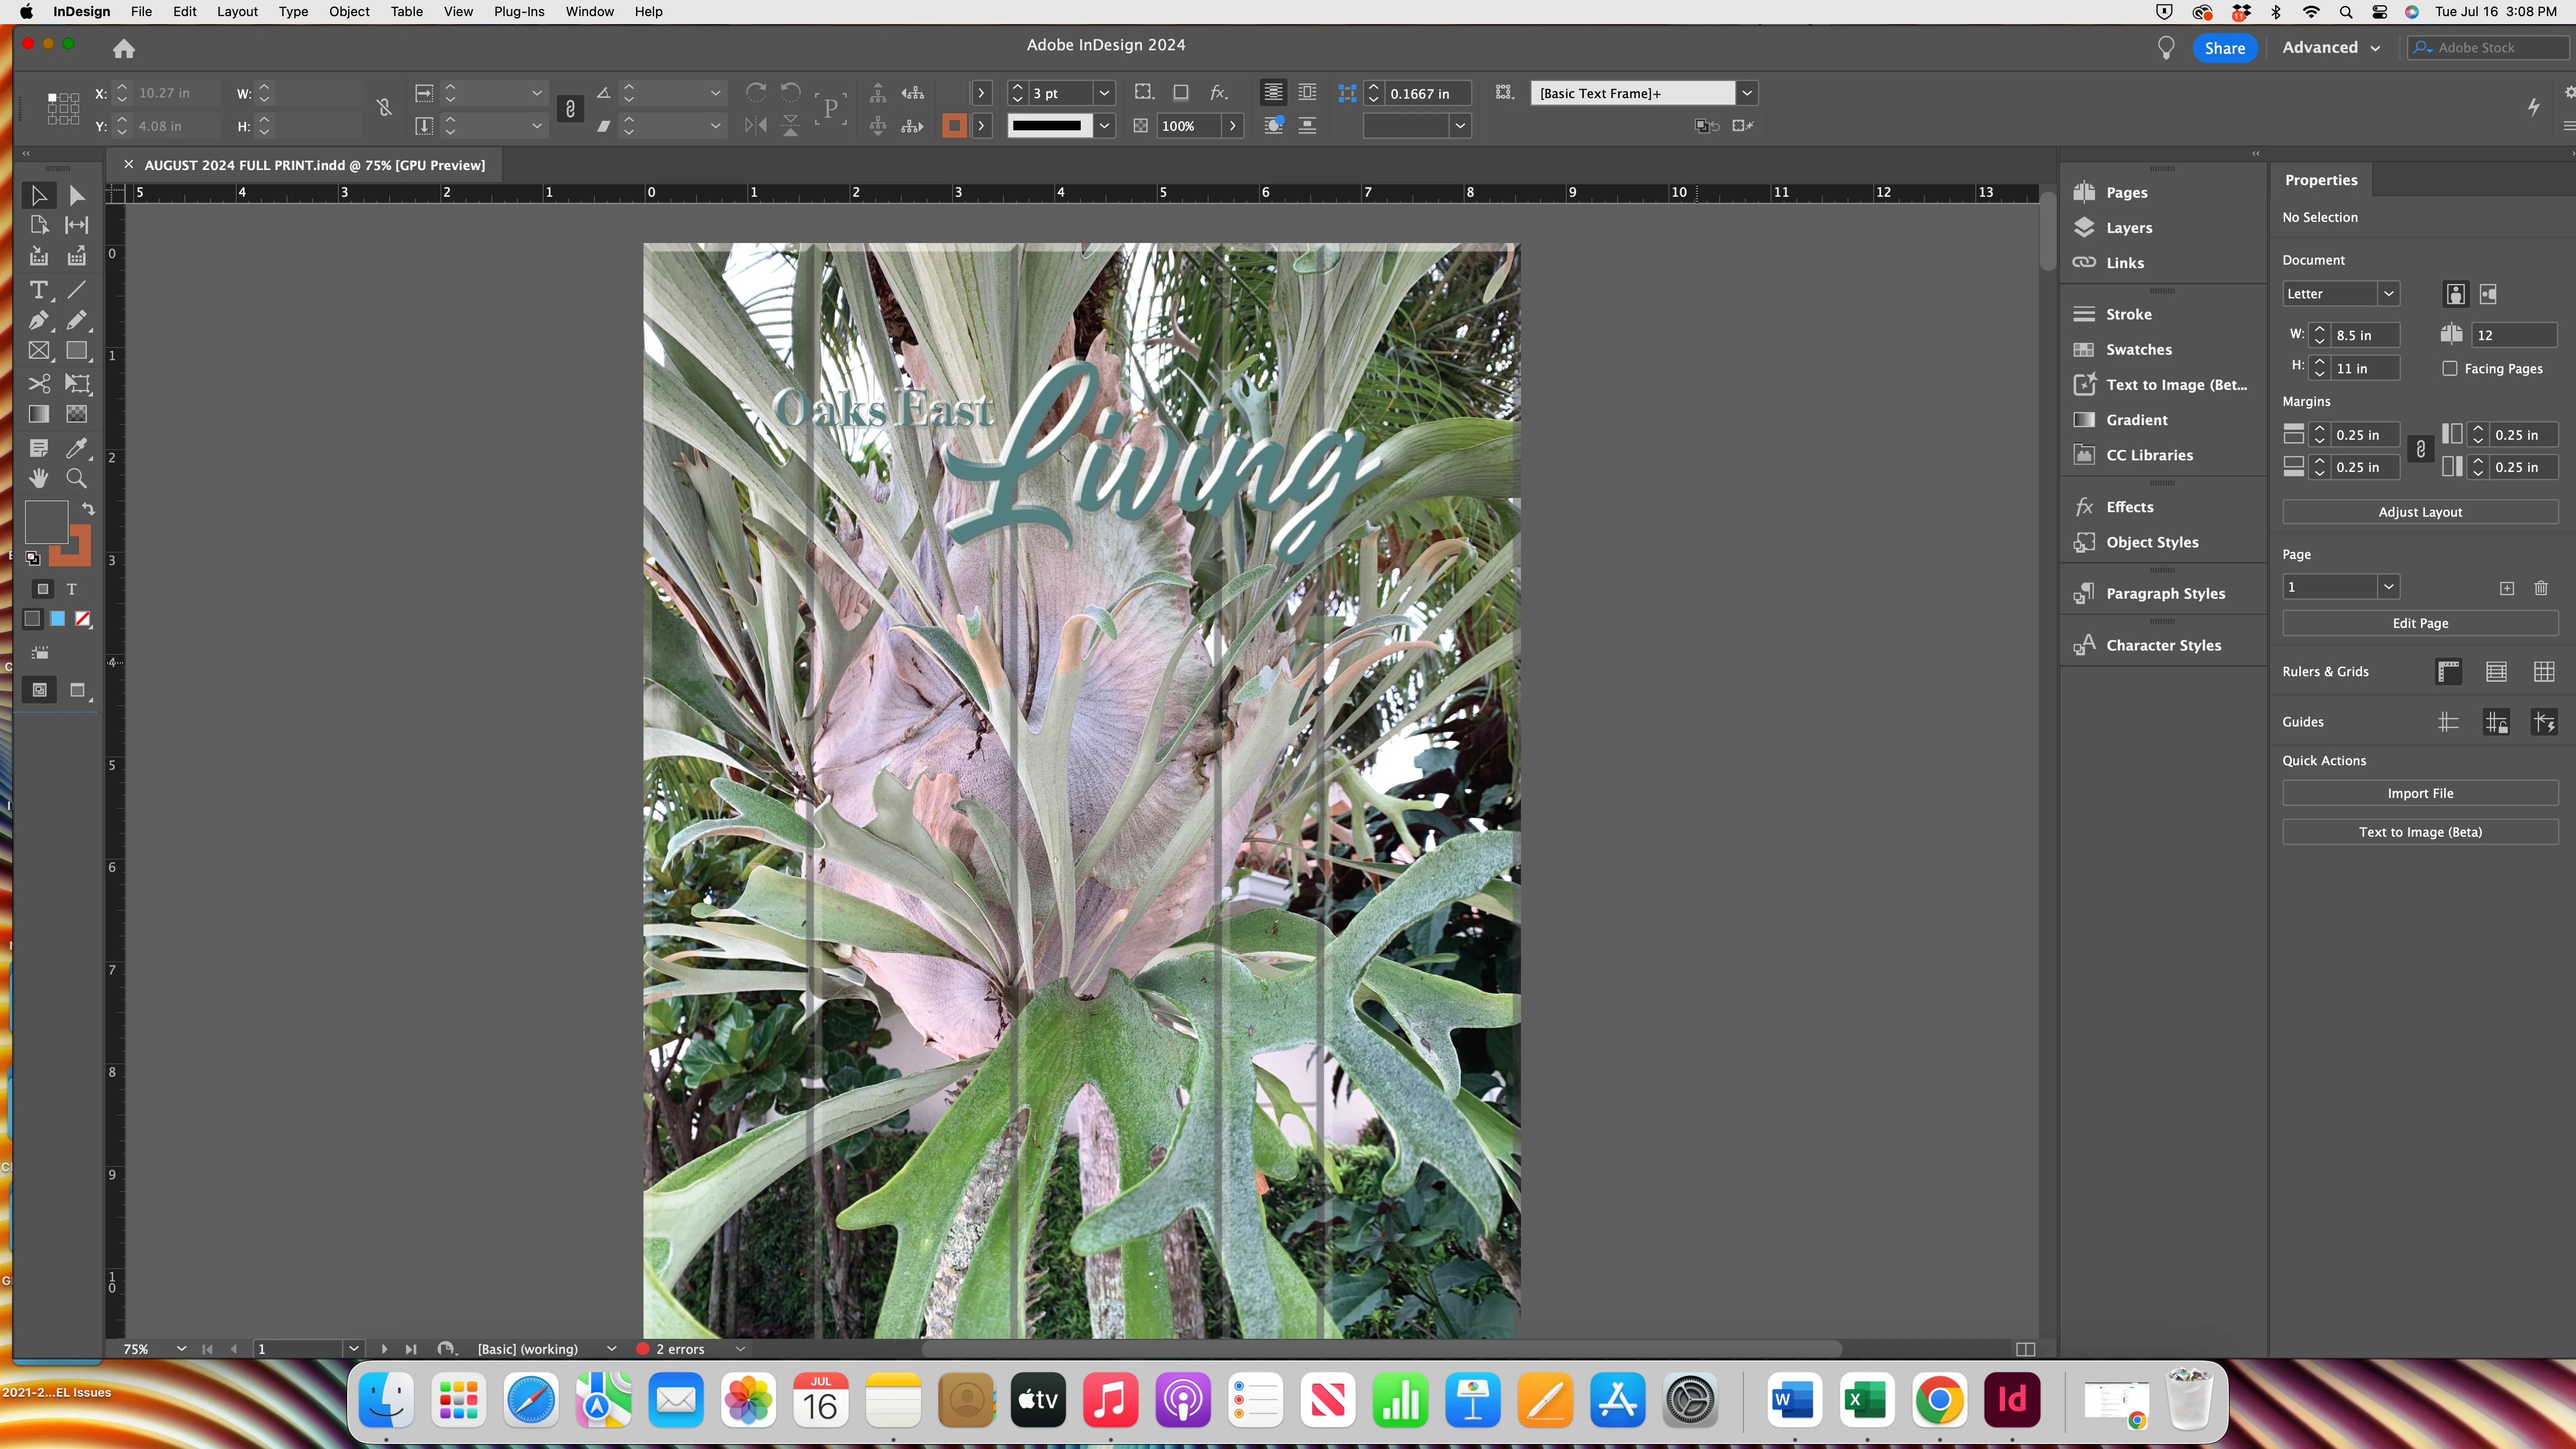This screenshot has width=2576, height=1449.
Task: Toggle show guides icon
Action: pos(2449,722)
